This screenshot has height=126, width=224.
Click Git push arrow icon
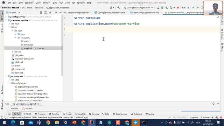197,8
